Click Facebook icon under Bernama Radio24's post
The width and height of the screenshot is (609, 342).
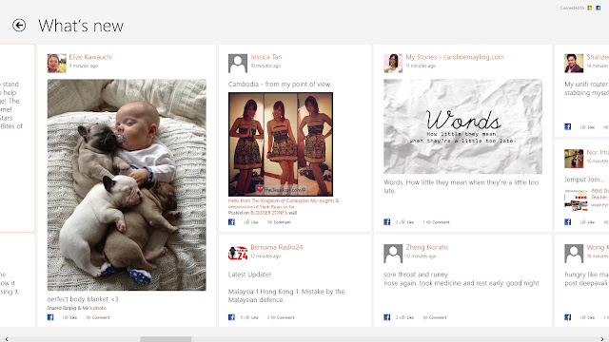231,317
